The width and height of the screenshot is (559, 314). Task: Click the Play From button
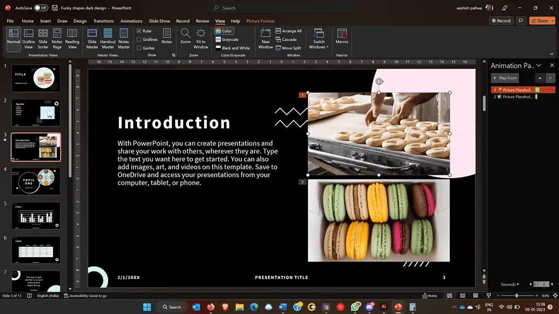pos(504,78)
